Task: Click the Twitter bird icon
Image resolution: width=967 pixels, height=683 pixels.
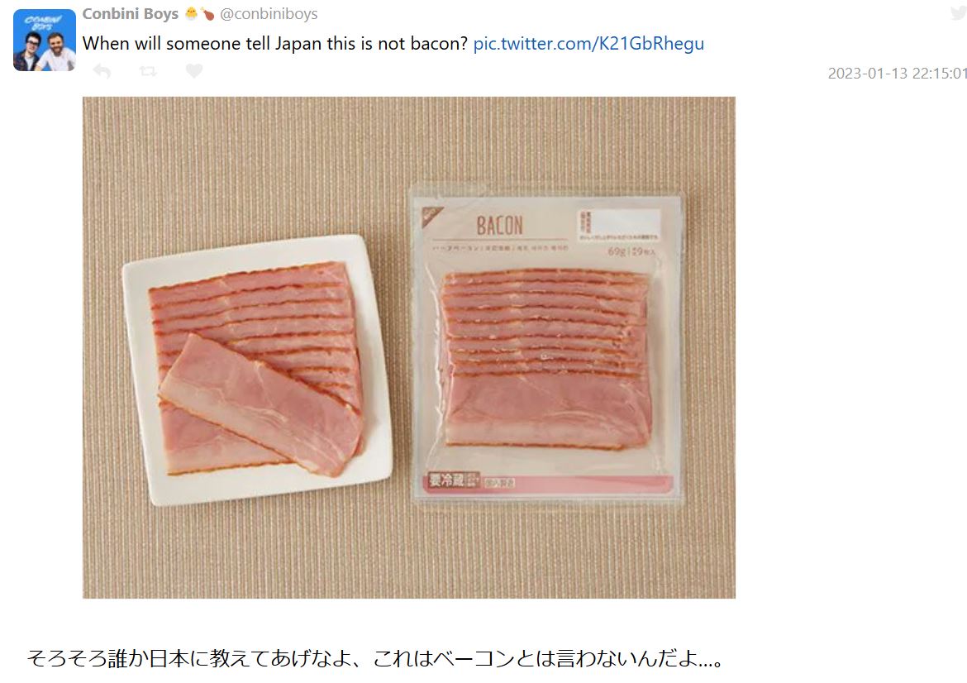Action: (x=958, y=13)
